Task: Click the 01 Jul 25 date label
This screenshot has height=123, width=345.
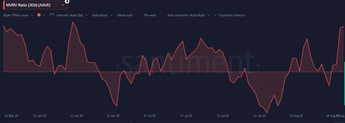Action: pos(150,116)
